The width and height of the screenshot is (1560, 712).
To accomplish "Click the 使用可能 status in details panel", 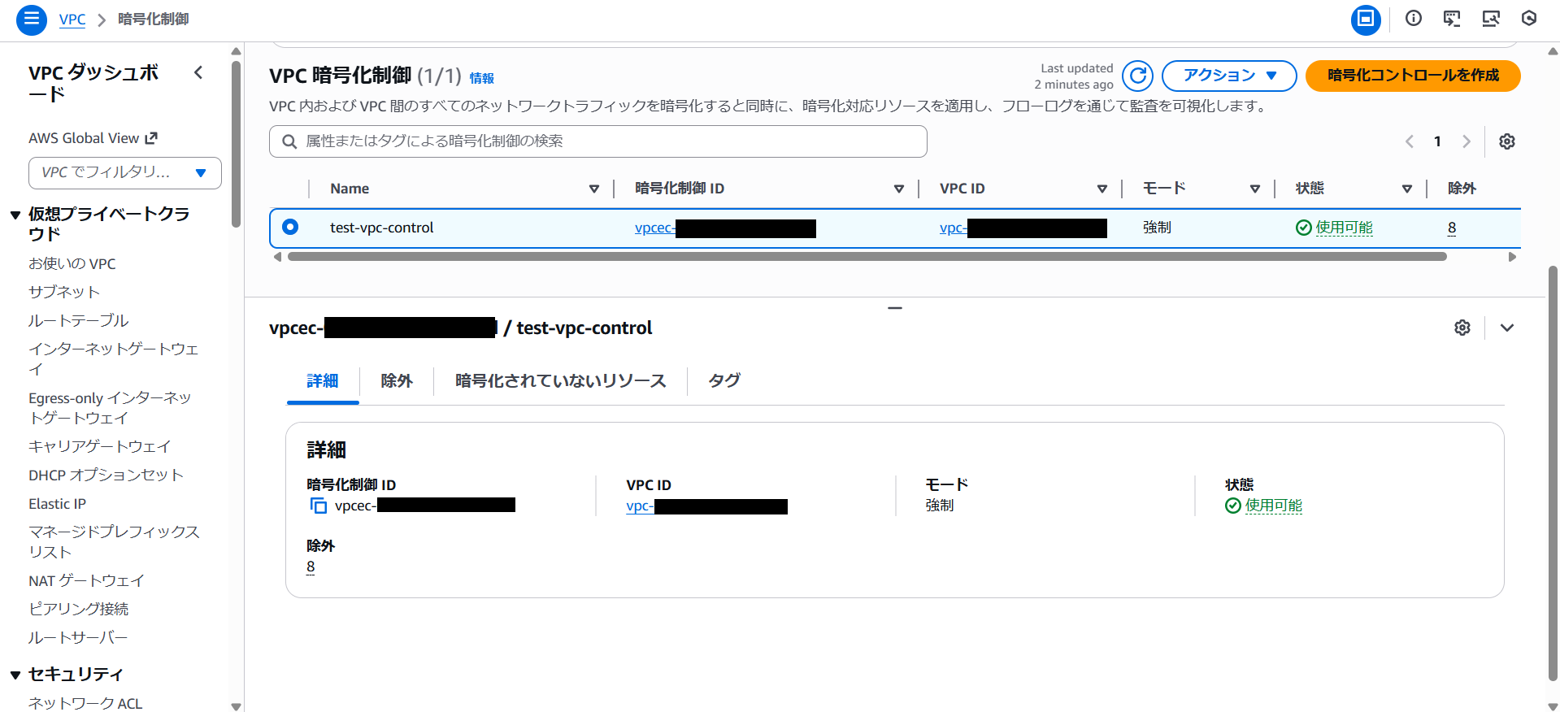I will point(1273,506).
